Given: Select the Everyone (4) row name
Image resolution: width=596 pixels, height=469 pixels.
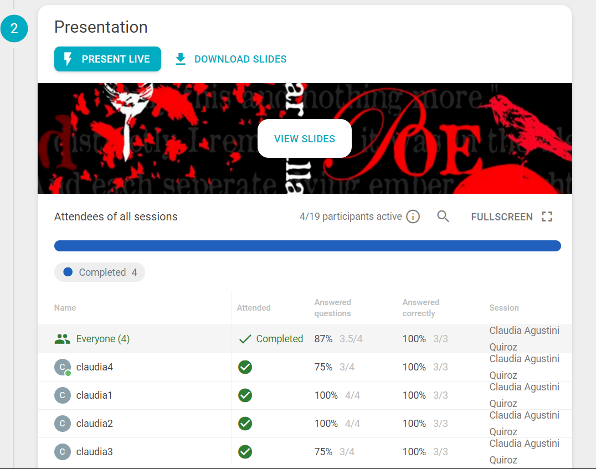Looking at the screenshot, I should [x=103, y=339].
